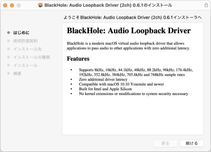
Task: Select the インストールの種類 step in sidebar
Action: pyautogui.click(x=31, y=57)
